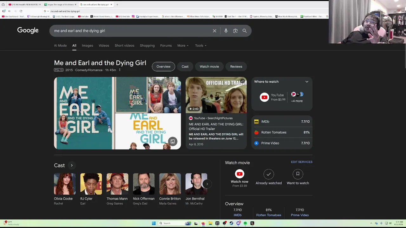This screenshot has width=406, height=228.
Task: Open Firefox from the taskbar
Action: pyautogui.click(x=203, y=223)
